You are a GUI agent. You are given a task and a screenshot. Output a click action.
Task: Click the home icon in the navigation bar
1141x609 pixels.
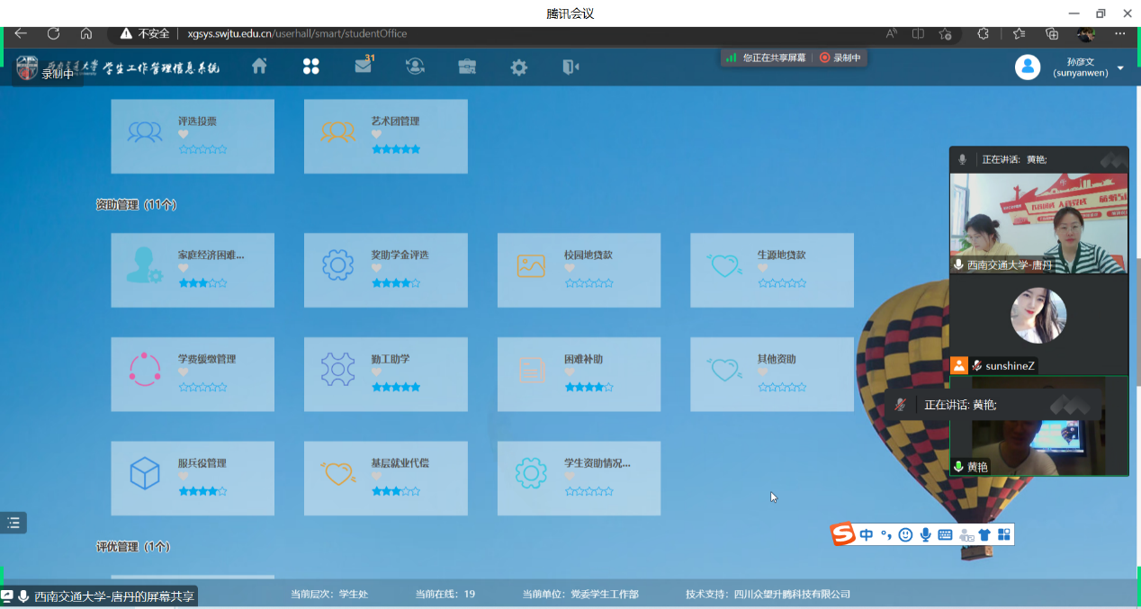tap(259, 67)
